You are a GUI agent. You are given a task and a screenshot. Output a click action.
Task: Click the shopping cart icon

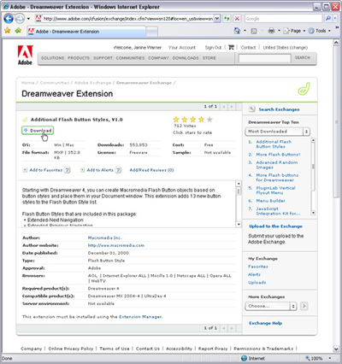coord(231,47)
